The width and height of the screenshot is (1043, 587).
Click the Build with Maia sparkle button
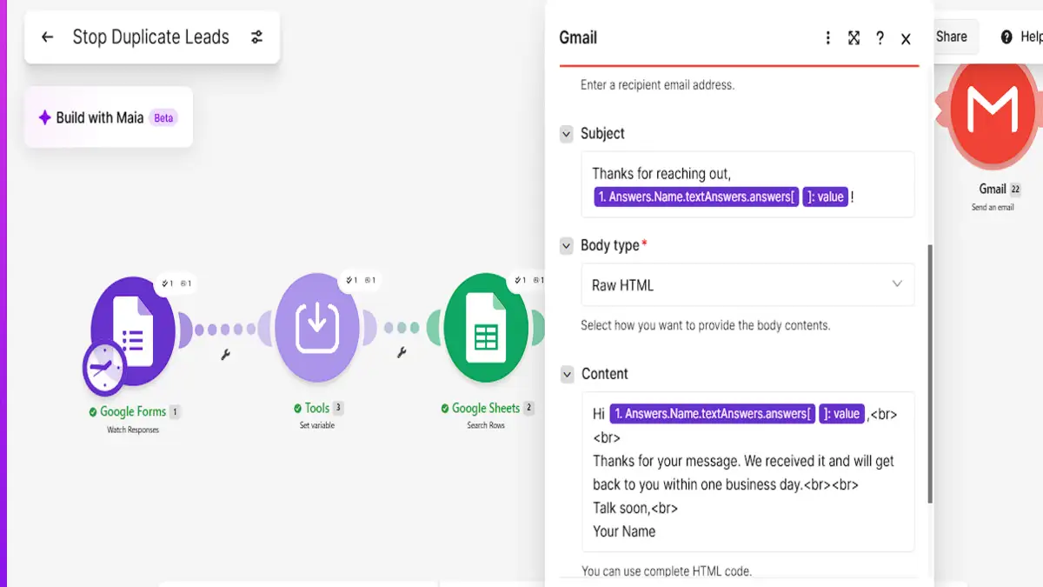pyautogui.click(x=109, y=117)
